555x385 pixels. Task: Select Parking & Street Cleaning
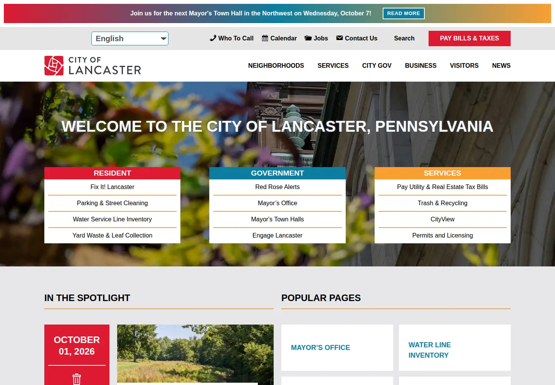pos(112,203)
